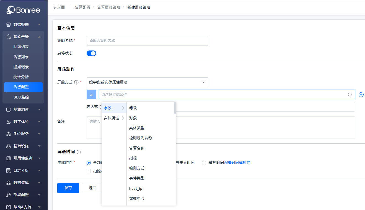Expand the 实体属性 submenu

[x=111, y=117]
